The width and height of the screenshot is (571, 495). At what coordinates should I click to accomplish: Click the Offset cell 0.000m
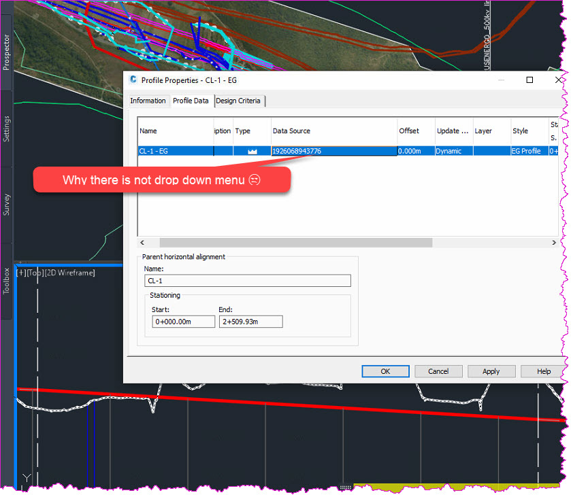tap(416, 151)
